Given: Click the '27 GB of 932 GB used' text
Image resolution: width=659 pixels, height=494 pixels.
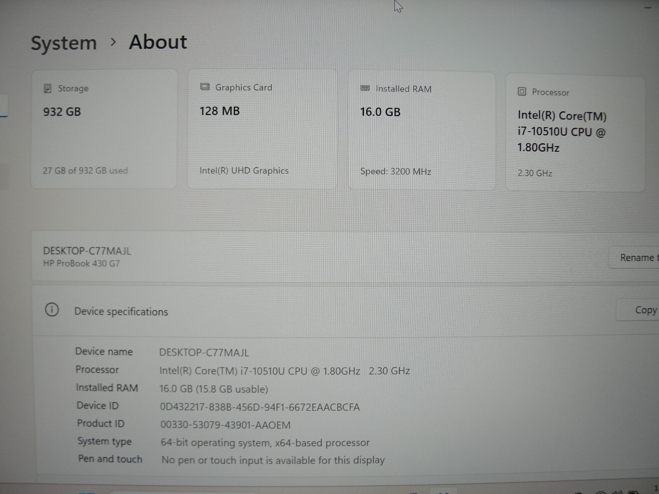Looking at the screenshot, I should click(85, 170).
